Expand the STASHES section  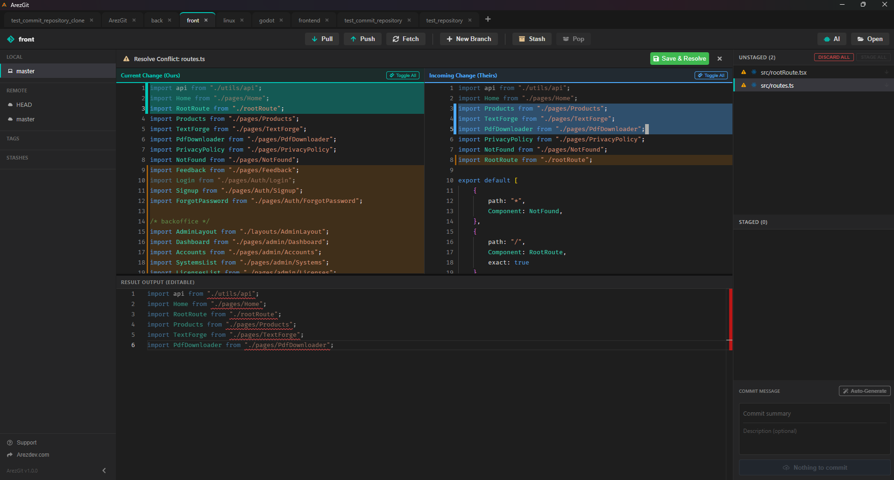pos(17,157)
